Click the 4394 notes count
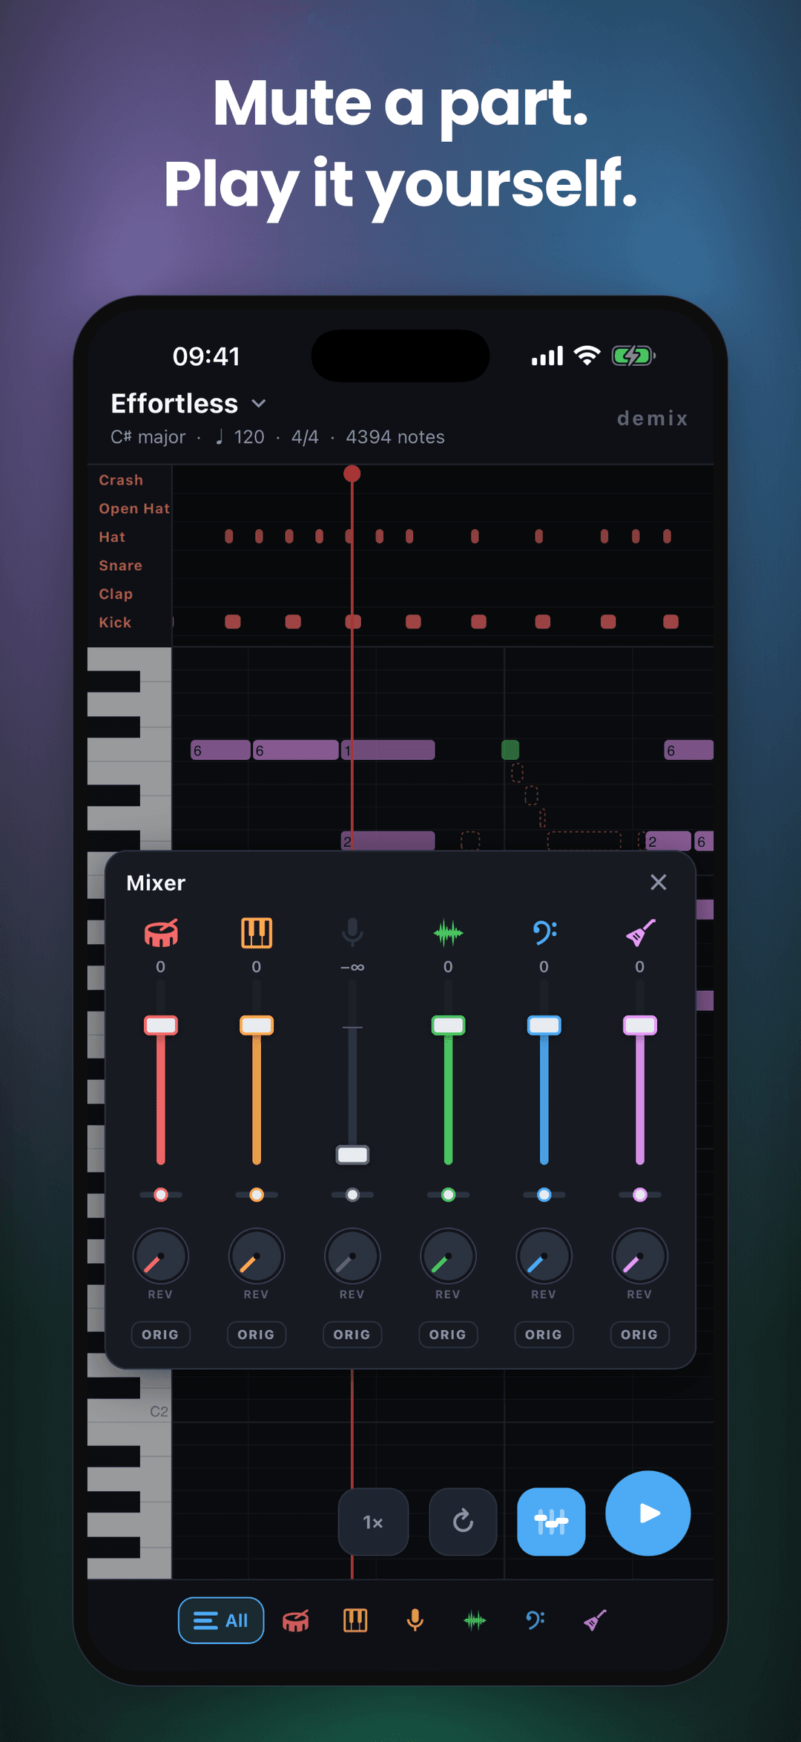The width and height of the screenshot is (801, 1742). [395, 437]
